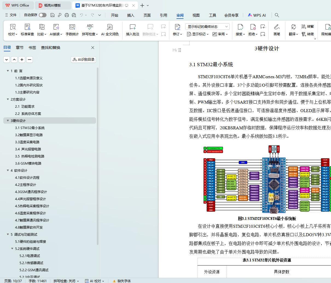Image resolution: width=331 pixels, height=283 pixels.
Task: Open the 书签 navigation pane tab
Action: click(32, 48)
